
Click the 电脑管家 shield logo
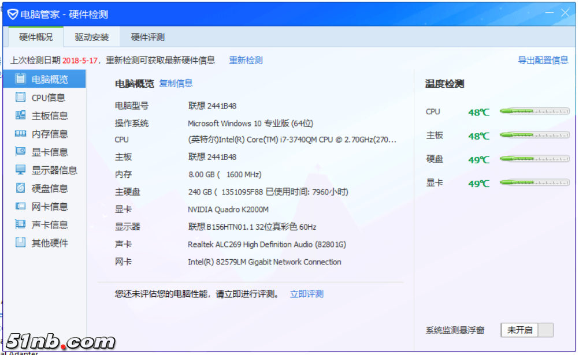pos(12,14)
